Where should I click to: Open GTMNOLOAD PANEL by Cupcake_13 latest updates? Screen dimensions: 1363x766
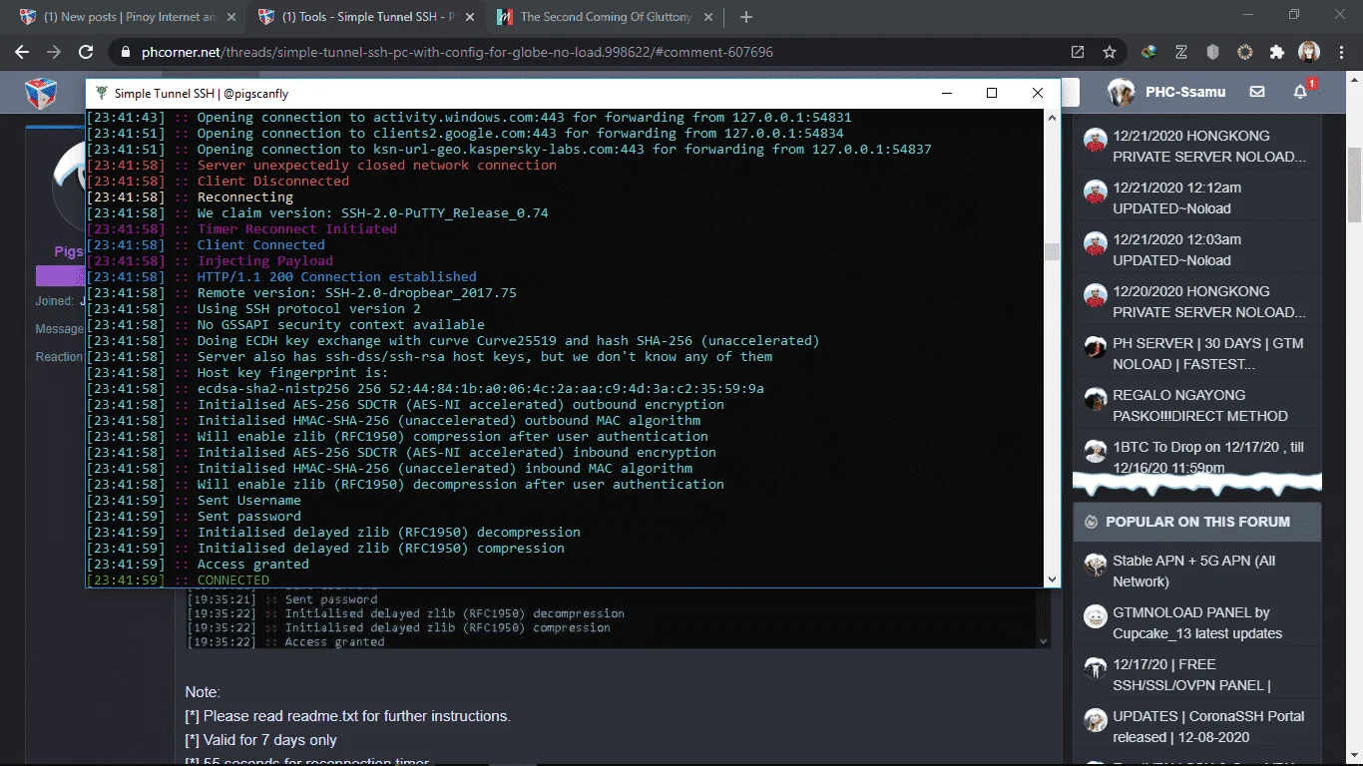[x=1197, y=623]
